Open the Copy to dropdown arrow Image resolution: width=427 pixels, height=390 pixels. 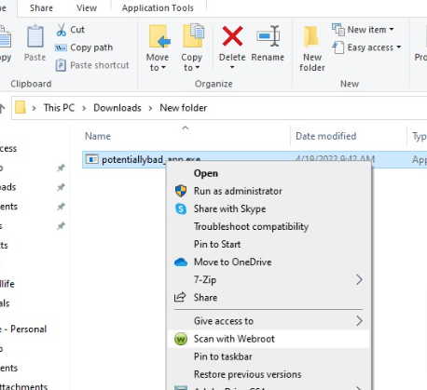point(197,68)
